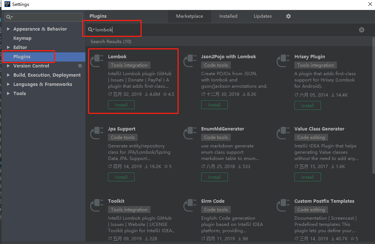Click Code tools tag under Jpa Support
Viewport: 375px width, 244px height.
coord(123,137)
